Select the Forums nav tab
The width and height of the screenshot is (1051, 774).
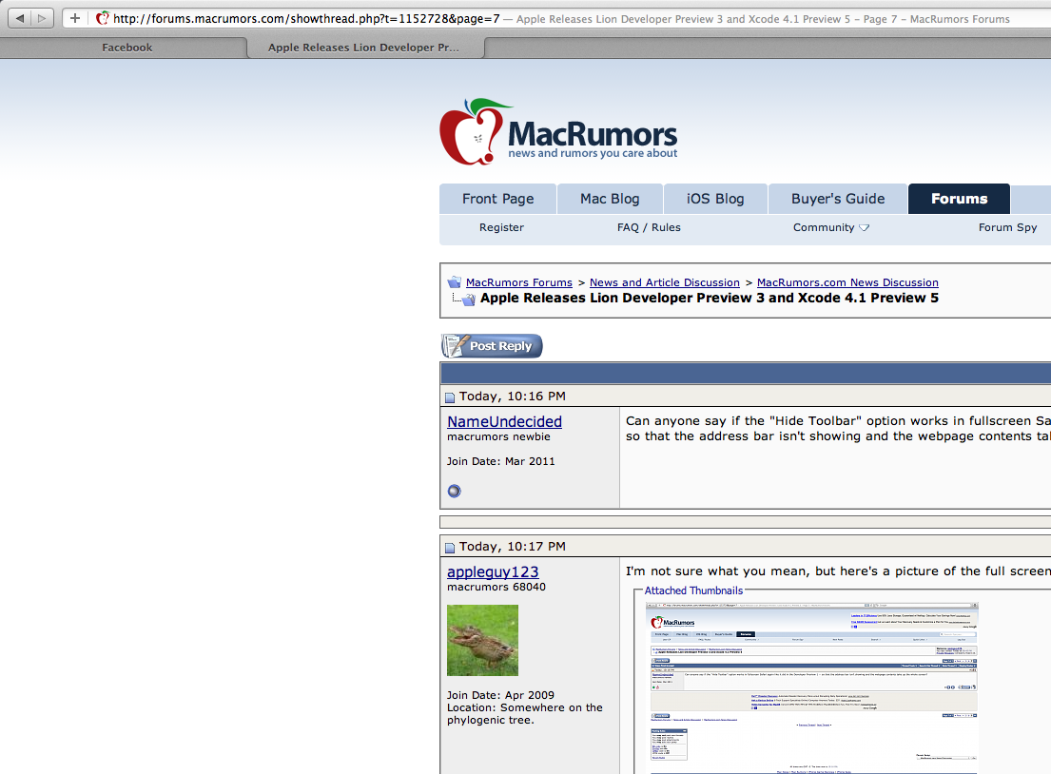pos(959,199)
